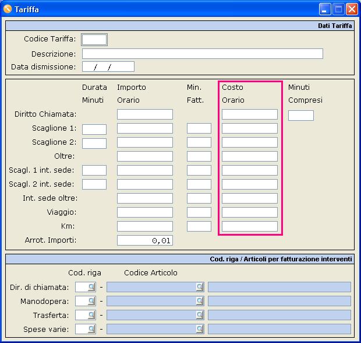
Task: Click into the Descrizione field
Action: (x=203, y=54)
